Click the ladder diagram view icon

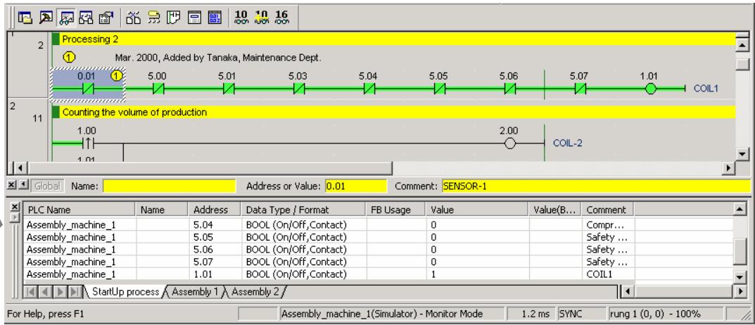click(173, 18)
